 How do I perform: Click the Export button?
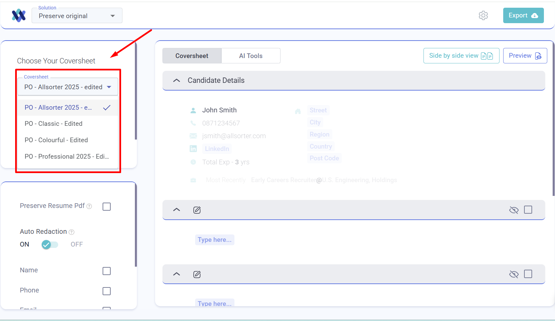tap(523, 15)
